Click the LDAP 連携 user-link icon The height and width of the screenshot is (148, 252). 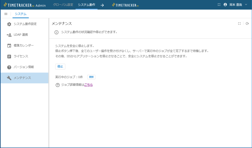pos(9,35)
